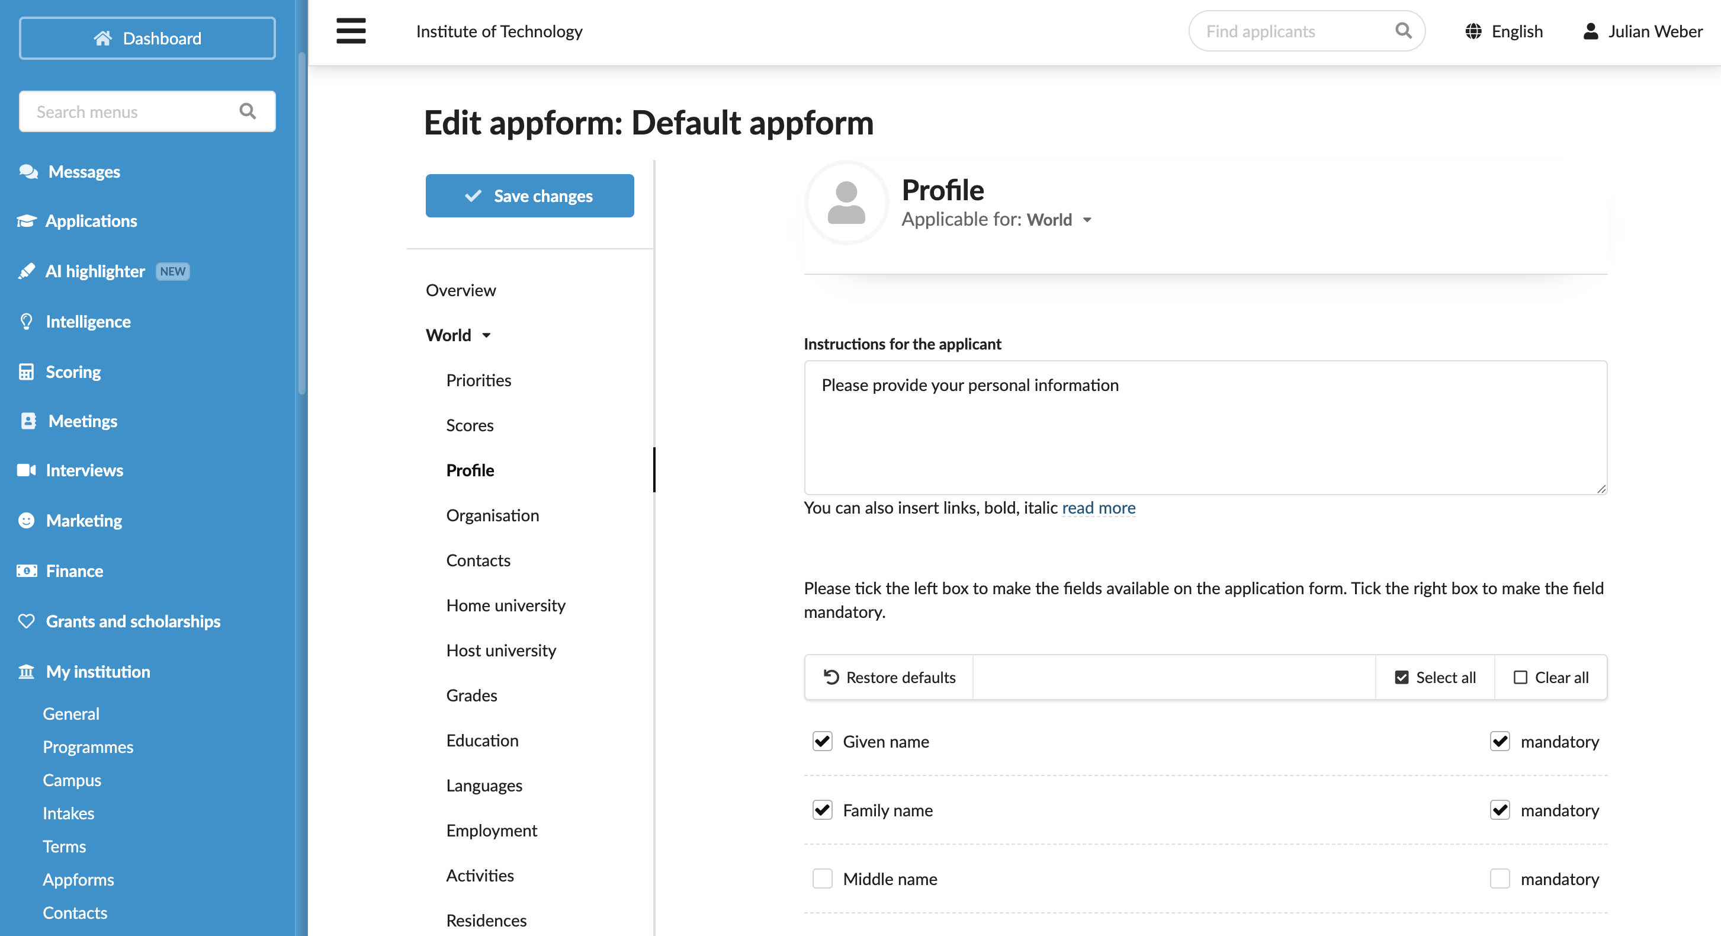
Task: Open the Activities section
Action: click(x=480, y=875)
